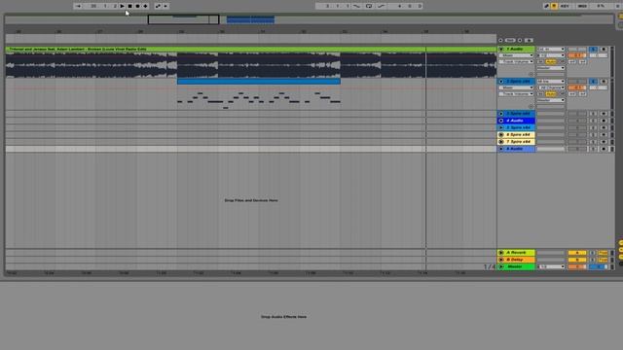The image size is (623, 350).
Task: Open 2 Spire x64 MIDI From dropdown
Action: tap(551, 82)
